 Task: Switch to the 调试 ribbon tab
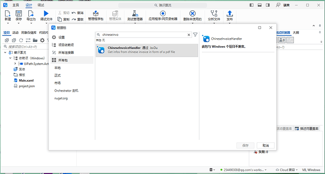(x=41, y=5)
